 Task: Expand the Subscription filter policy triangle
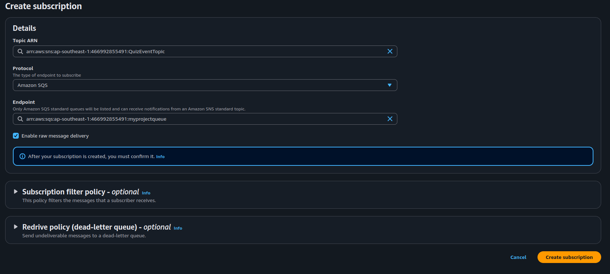coord(15,191)
